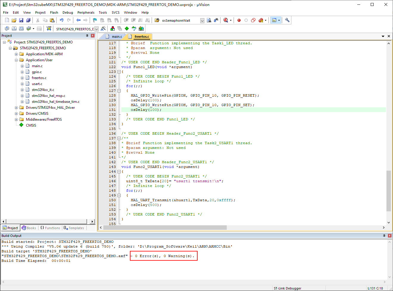The image size is (393, 291).
Task: Open the editor tab list dropdown arrow
Action: [x=383, y=36]
